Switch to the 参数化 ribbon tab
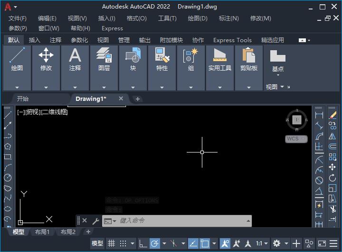This screenshot has height=252, width=342. click(79, 40)
